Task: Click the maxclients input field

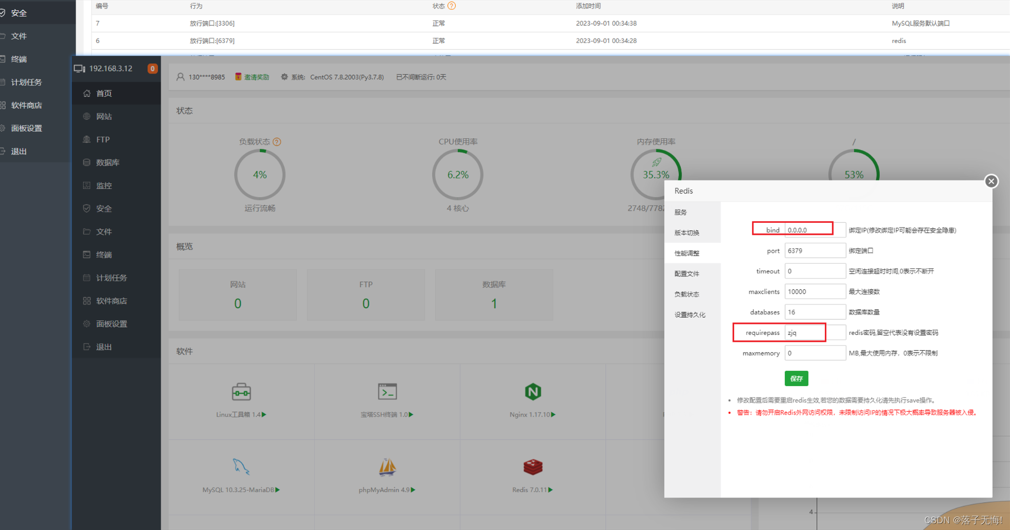Action: coord(815,291)
